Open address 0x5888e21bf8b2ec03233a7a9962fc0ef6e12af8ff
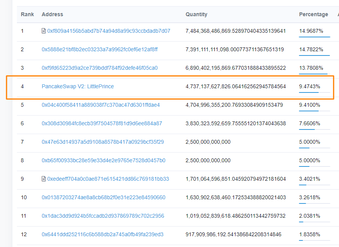This screenshot has width=339, height=247. click(x=100, y=49)
